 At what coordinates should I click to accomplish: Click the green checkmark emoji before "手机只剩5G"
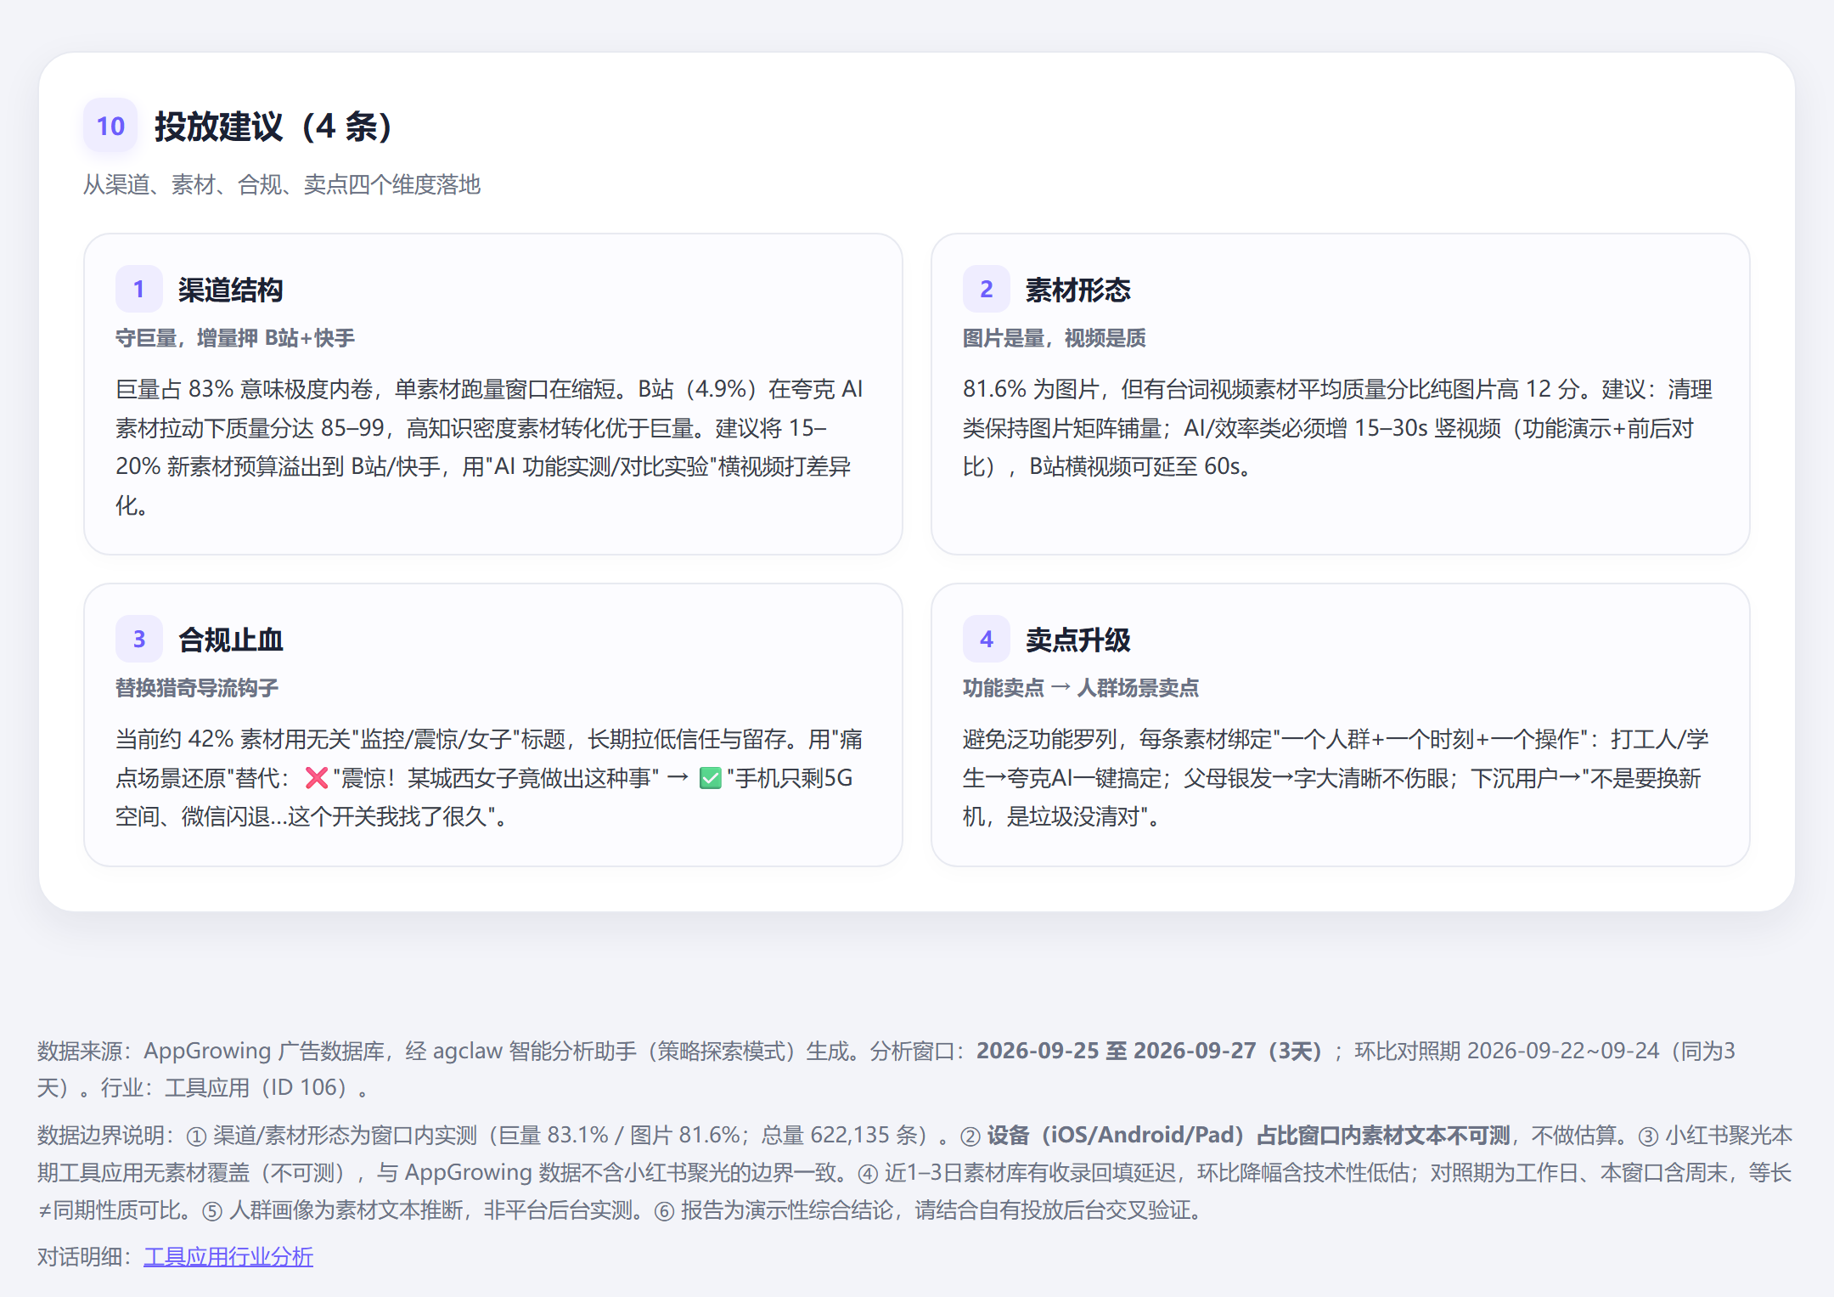coord(711,778)
